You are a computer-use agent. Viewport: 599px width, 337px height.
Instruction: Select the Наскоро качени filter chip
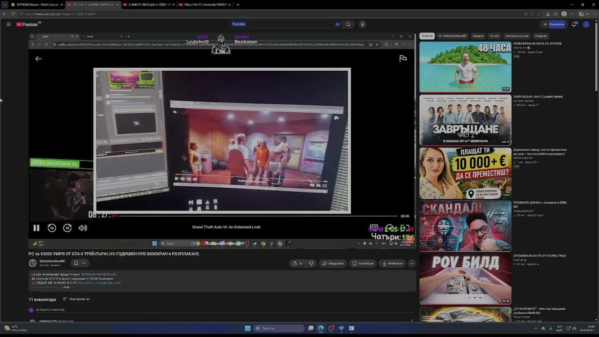(x=517, y=36)
